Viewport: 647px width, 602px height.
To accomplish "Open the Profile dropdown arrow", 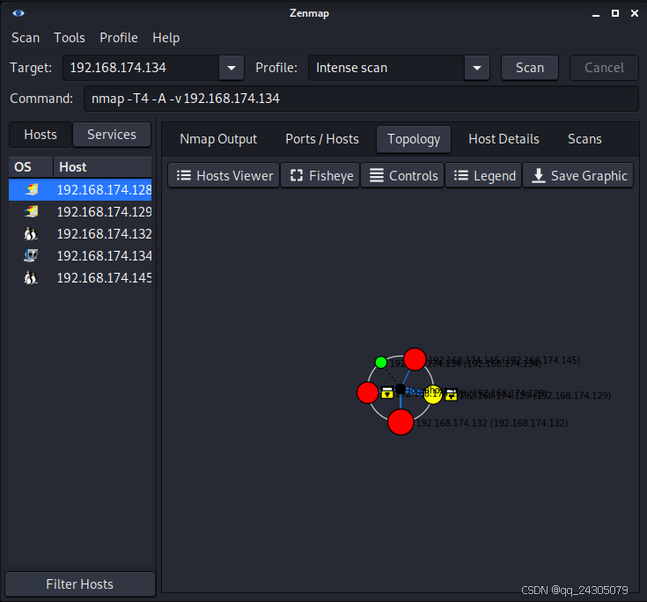I will pos(477,68).
